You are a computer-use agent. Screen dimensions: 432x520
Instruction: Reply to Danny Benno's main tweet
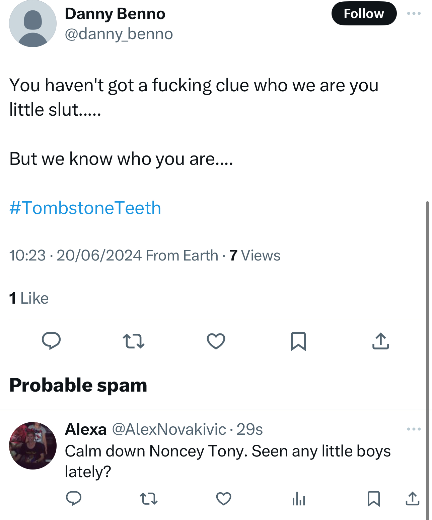(51, 341)
